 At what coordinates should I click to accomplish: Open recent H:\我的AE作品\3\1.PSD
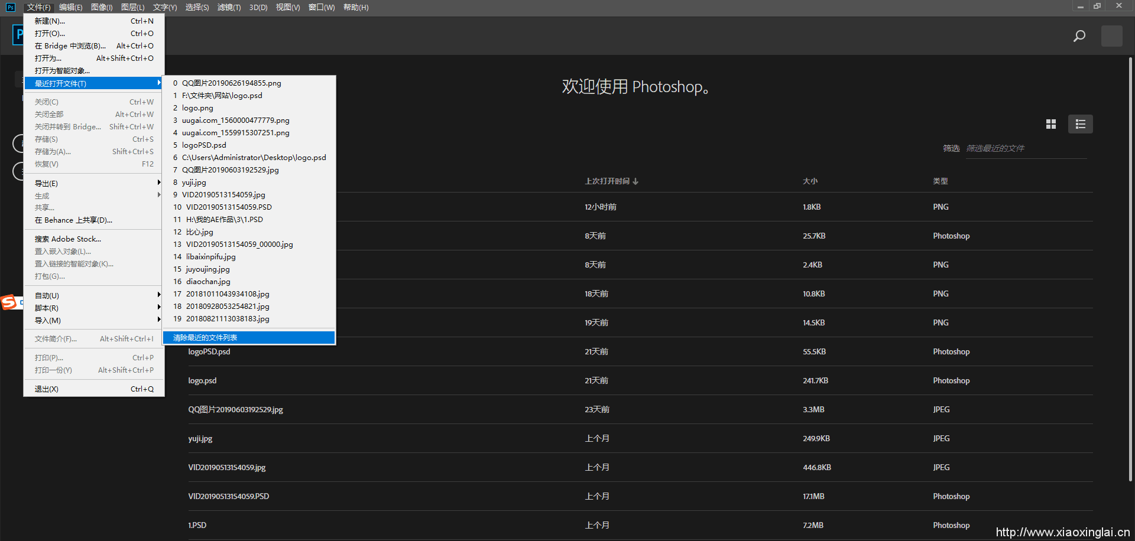click(x=249, y=220)
